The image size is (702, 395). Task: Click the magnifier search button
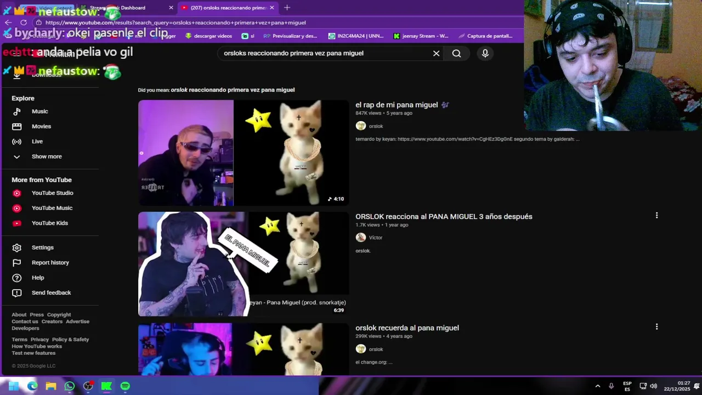tap(456, 53)
